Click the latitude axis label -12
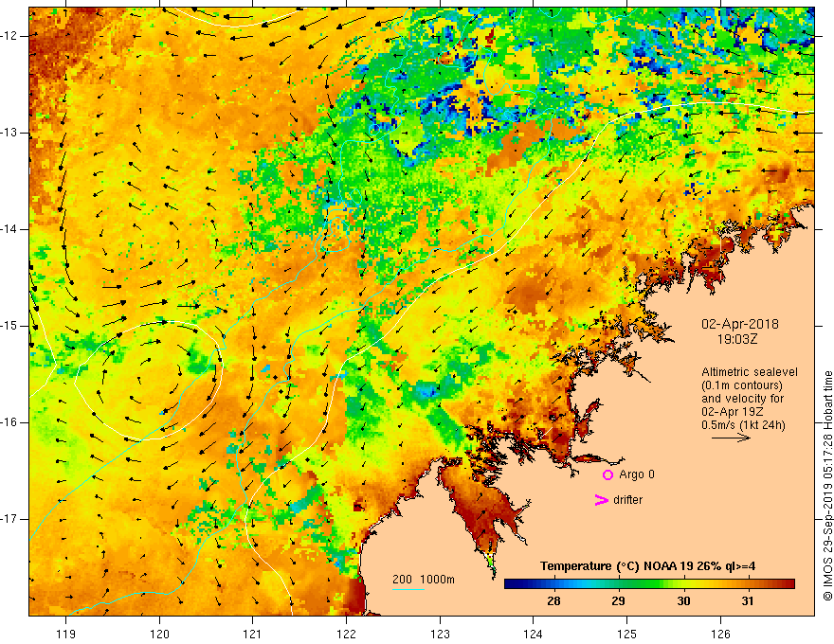This screenshot has height=644, width=834. (x=9, y=36)
